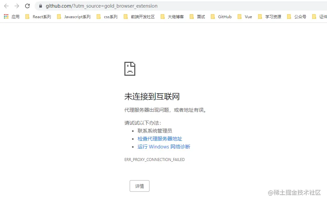Open the 公众号 bookmark folder
This screenshot has height=202, width=327.
pos(297,17)
